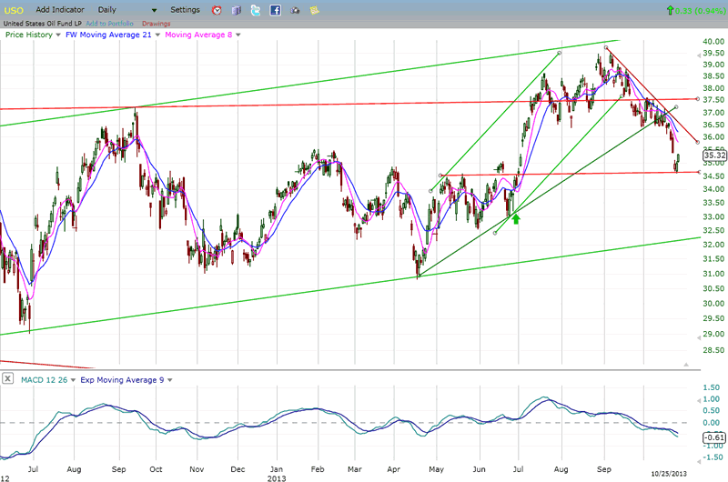Share chart via Facebook icon
Image resolution: width=728 pixels, height=482 pixels.
pos(275,10)
